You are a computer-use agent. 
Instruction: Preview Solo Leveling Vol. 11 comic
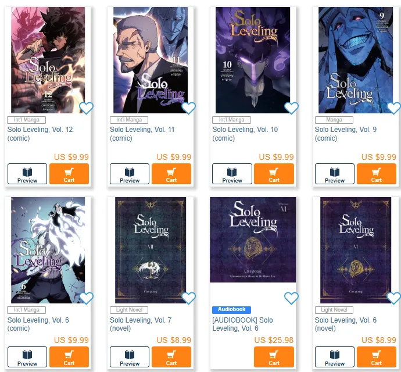[x=130, y=174]
